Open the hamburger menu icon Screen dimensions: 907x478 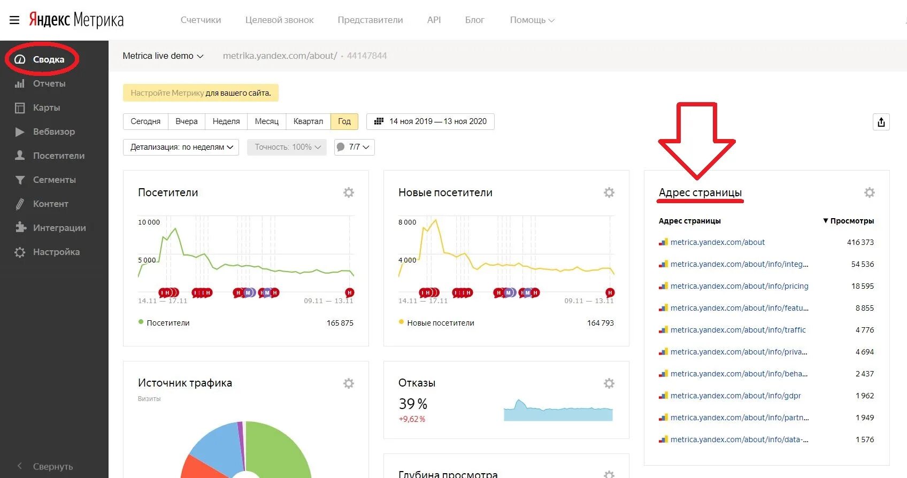coord(14,20)
